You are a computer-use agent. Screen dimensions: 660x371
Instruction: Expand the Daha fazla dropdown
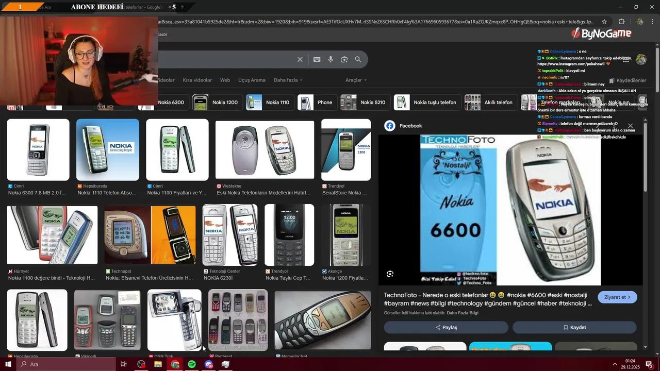point(288,80)
